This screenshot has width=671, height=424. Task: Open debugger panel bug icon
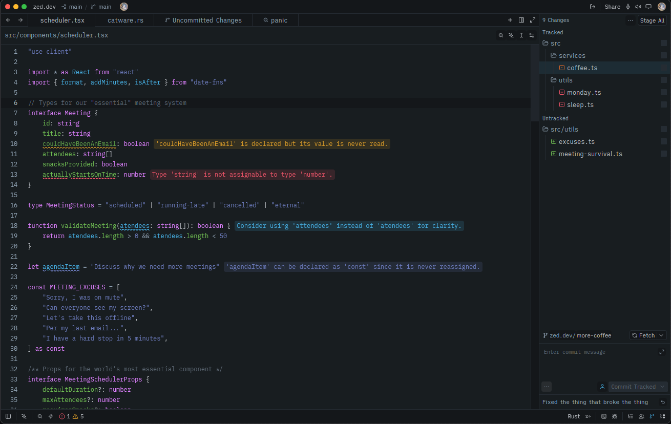click(614, 416)
